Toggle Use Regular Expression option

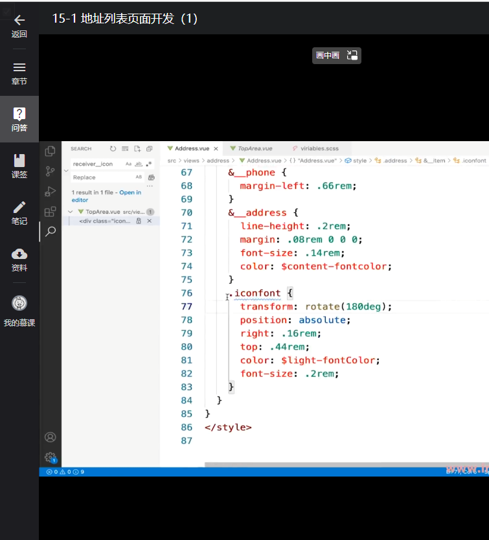point(148,164)
